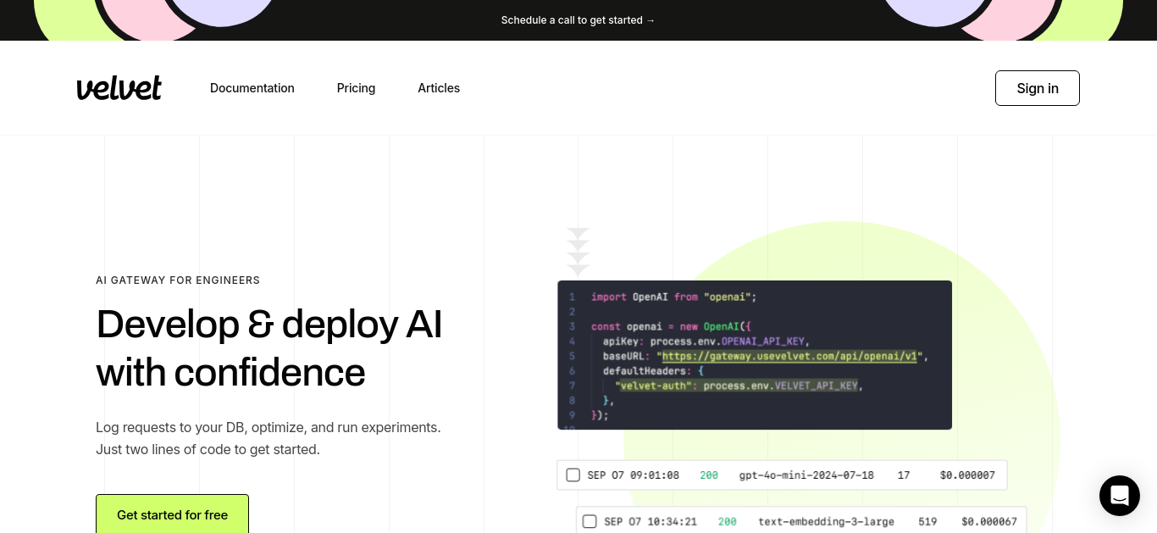The height and width of the screenshot is (533, 1157).
Task: Click the 200 status in the gpt-4o-mini row
Action: click(709, 475)
